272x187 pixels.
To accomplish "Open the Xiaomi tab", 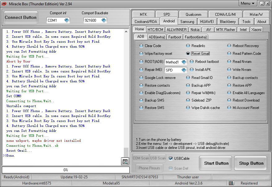I will [256, 30].
